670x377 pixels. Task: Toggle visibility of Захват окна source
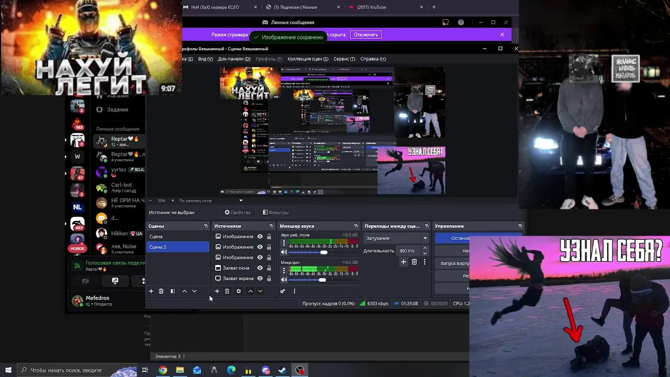[x=260, y=268]
